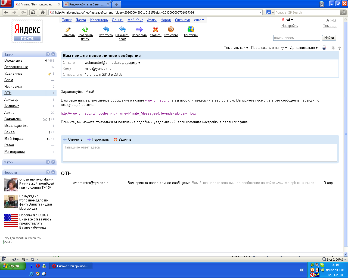The width and height of the screenshot is (348, 278).
Task: Collapse the Папки panel
Action: tap(53, 54)
